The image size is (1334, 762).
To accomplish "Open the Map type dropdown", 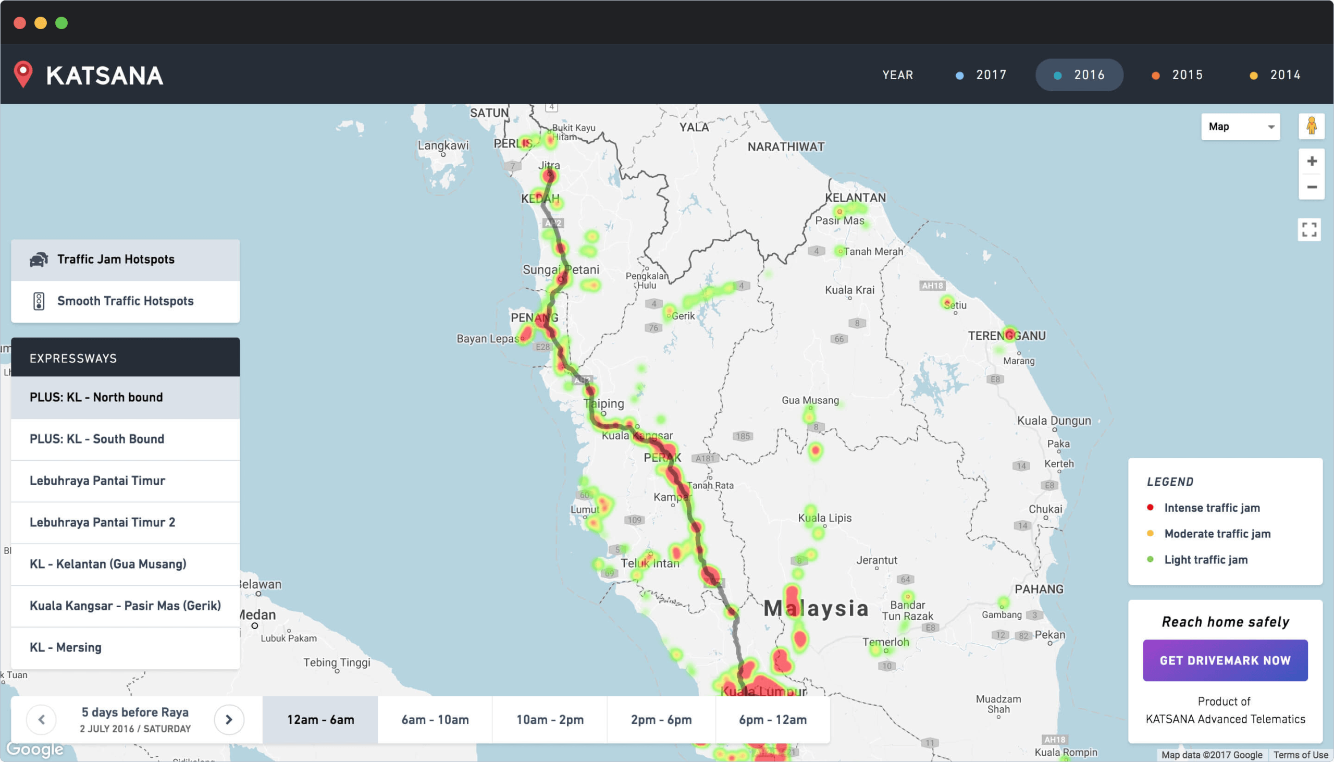I will 1241,127.
